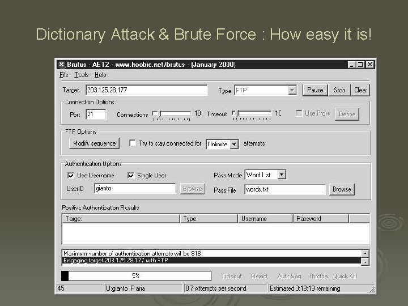Toggle Try to stay connected checkbox

click(x=133, y=143)
